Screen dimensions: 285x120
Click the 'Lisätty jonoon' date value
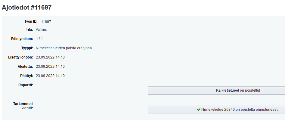coord(50,57)
